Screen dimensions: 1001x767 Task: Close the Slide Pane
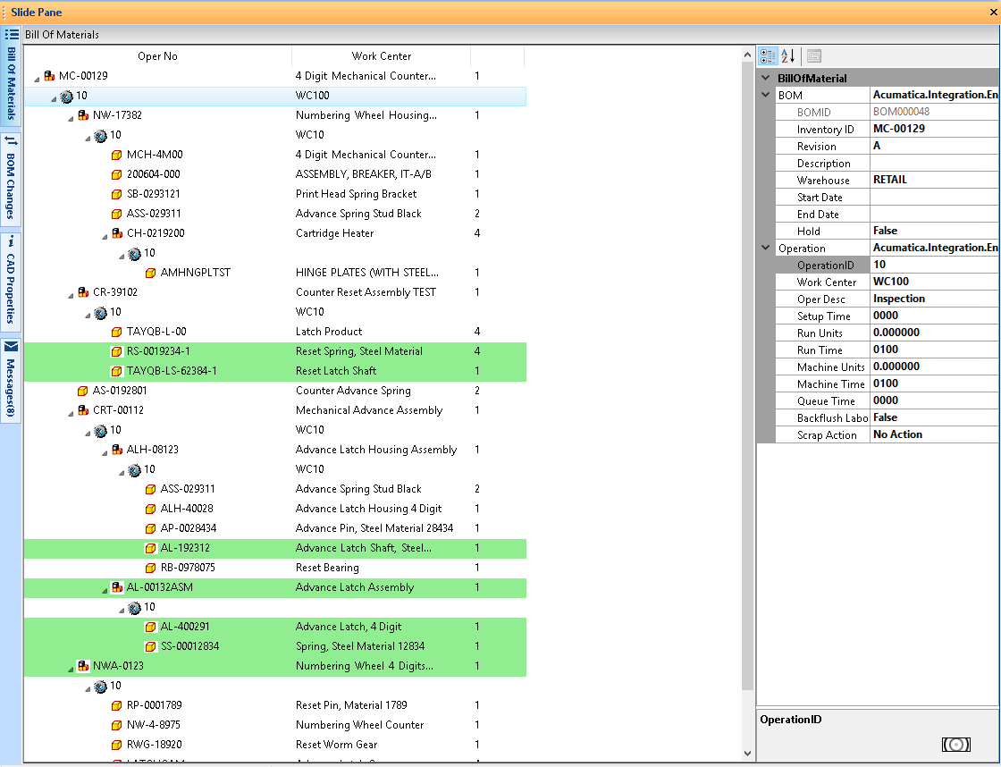click(993, 13)
